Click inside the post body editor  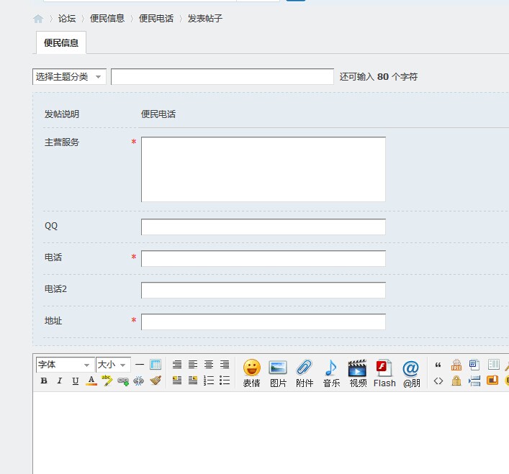pos(271,433)
